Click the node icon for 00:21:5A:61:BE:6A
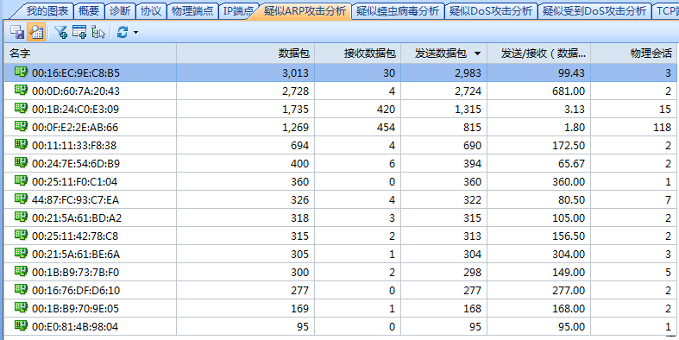Viewport: 679px width, 340px height. tap(22, 254)
